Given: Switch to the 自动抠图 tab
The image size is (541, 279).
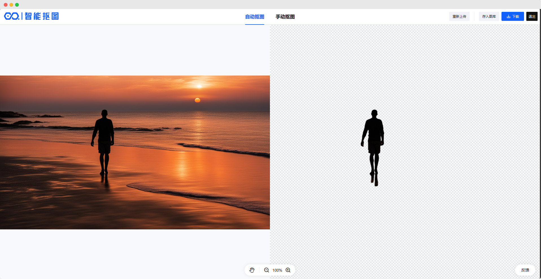Looking at the screenshot, I should pos(255,17).
